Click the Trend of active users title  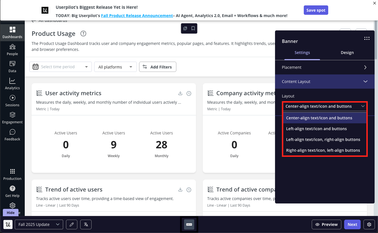pyautogui.click(x=74, y=190)
